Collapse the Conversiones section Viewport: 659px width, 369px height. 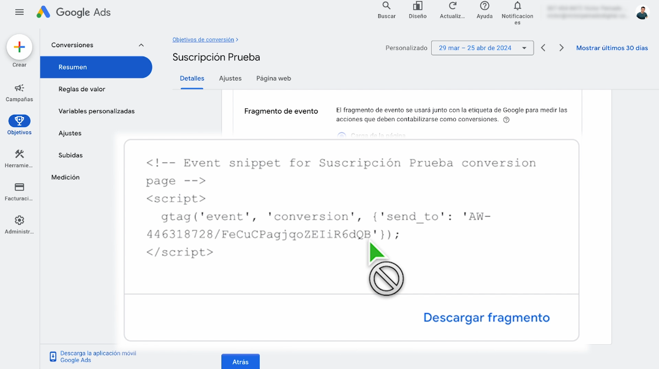coord(141,45)
